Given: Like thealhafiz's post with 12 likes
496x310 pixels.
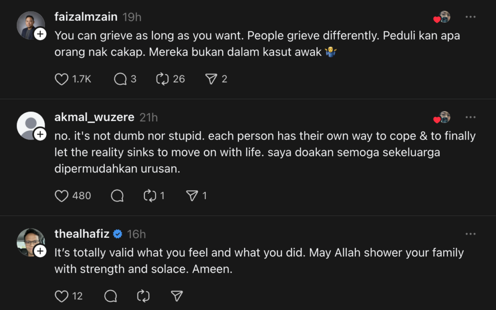Looking at the screenshot, I should pyautogui.click(x=62, y=296).
